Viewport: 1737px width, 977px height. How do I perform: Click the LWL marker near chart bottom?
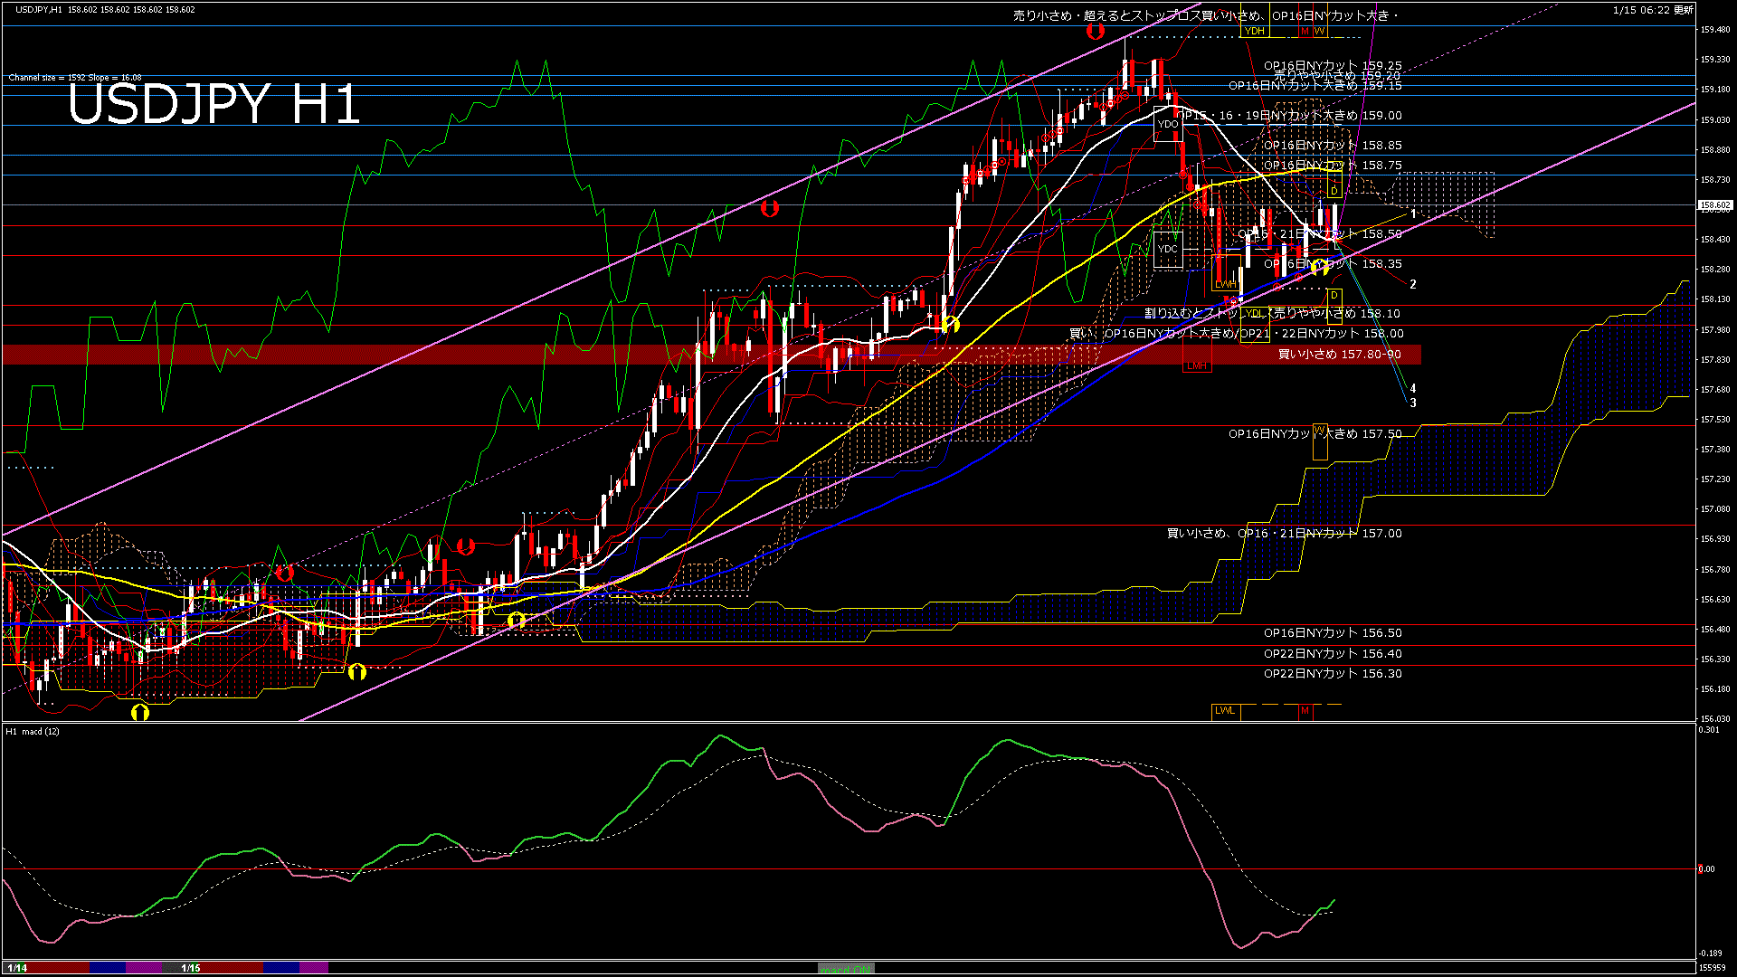pos(1225,711)
